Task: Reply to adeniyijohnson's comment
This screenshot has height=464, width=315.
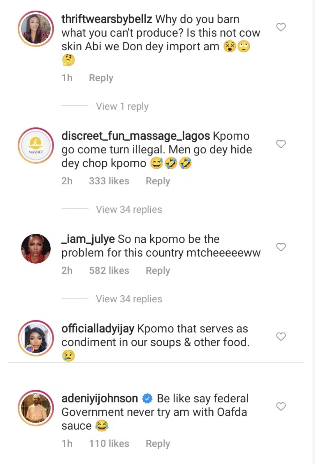Action: 158,443
